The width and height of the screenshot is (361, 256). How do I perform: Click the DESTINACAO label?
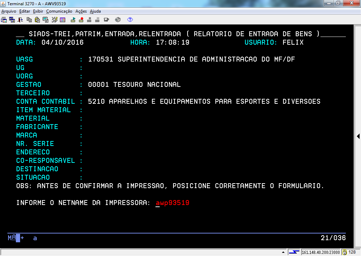(37, 169)
